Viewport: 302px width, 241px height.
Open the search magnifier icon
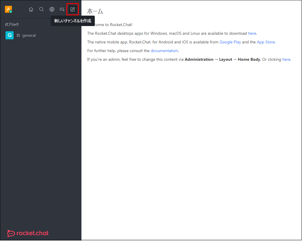(41, 9)
